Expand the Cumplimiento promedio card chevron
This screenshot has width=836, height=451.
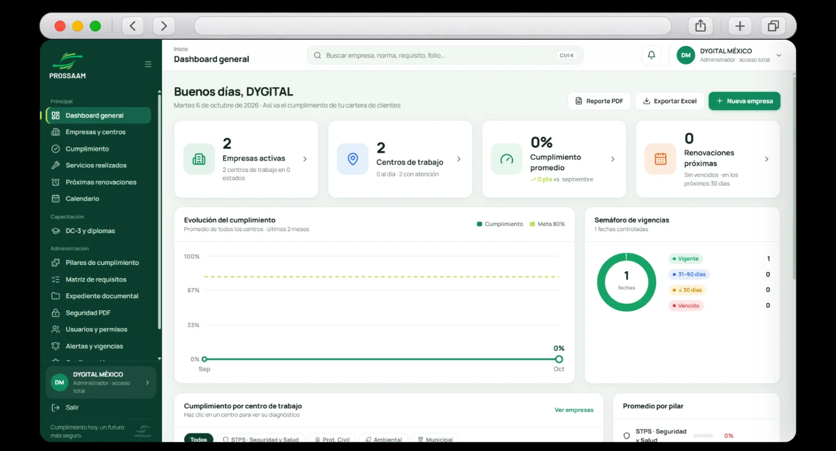tap(613, 159)
